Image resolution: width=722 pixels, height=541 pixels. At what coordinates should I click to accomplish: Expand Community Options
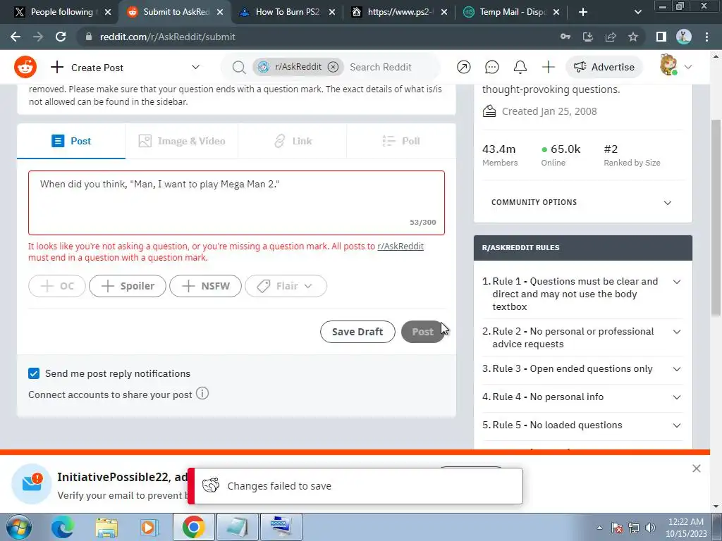tap(582, 202)
